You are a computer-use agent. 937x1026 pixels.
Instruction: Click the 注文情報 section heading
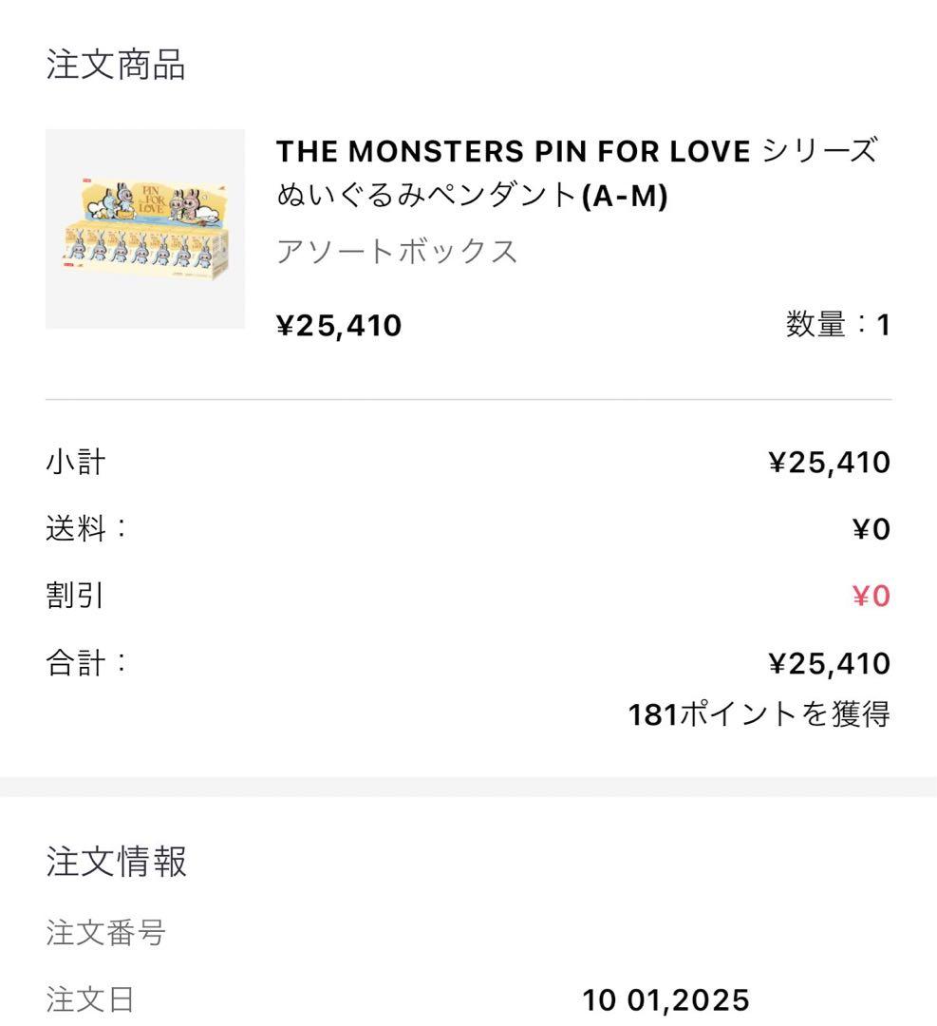click(x=116, y=862)
